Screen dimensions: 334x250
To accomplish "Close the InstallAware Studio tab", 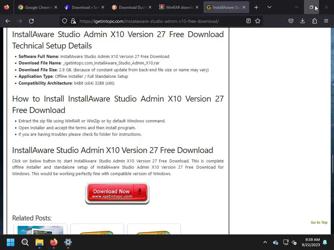I will 244,7.
